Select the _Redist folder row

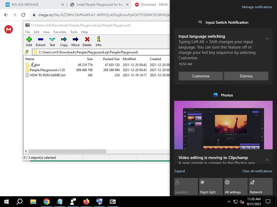point(97,65)
